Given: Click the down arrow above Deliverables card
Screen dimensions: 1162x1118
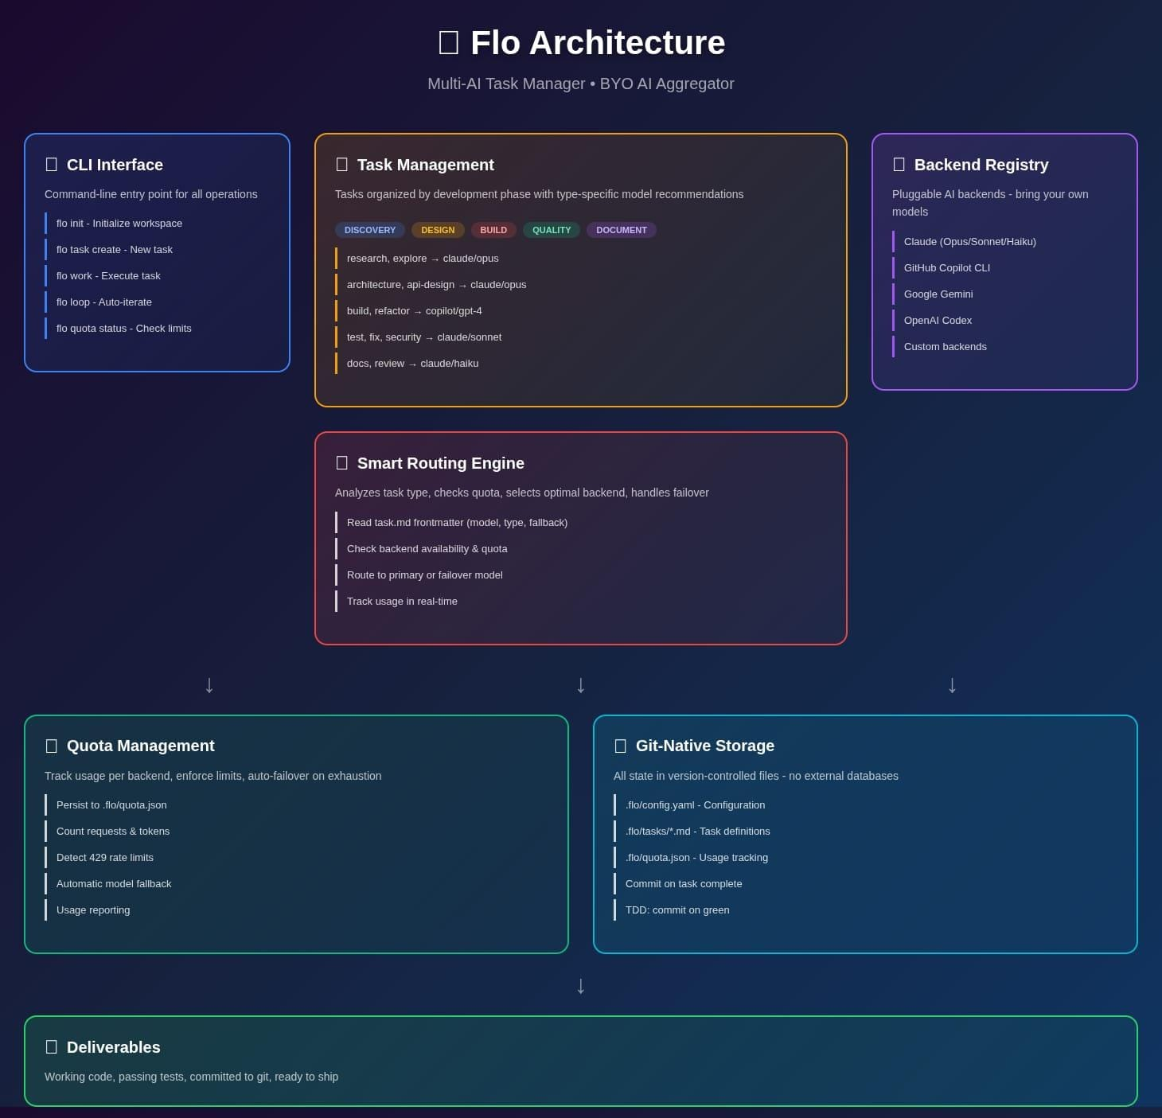Looking at the screenshot, I should tap(581, 985).
